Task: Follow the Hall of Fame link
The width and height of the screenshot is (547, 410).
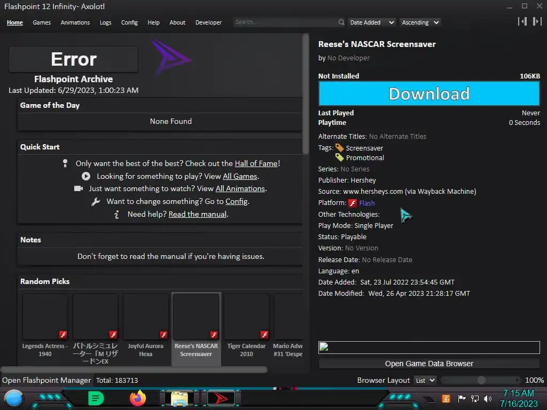Action: [256, 163]
